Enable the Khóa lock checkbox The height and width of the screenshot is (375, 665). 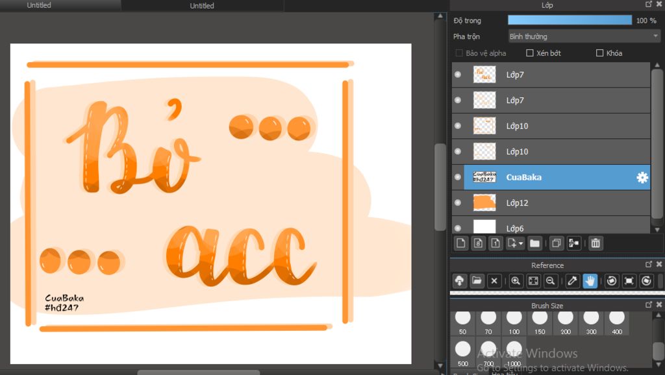click(x=599, y=53)
